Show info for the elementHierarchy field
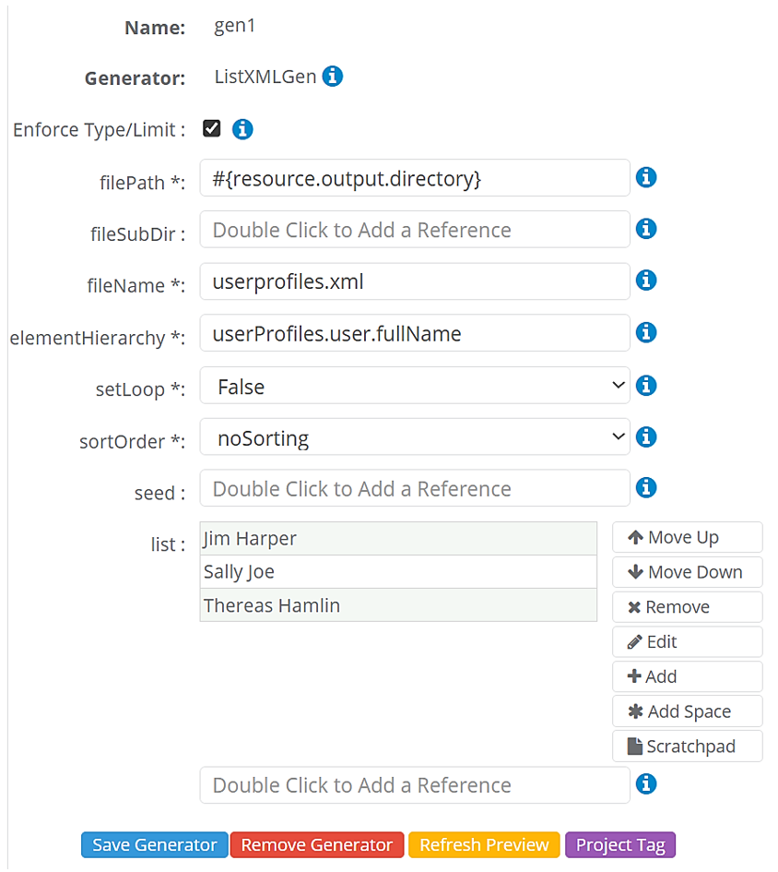This screenshot has width=778, height=872. [x=646, y=332]
